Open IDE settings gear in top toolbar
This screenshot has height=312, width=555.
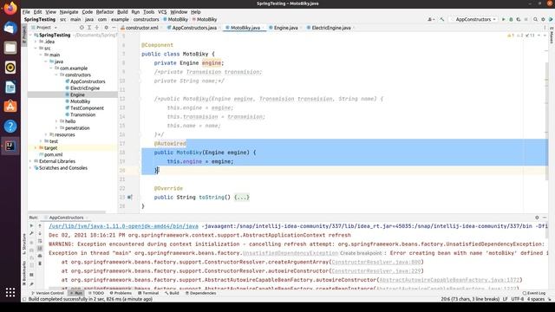(543, 19)
